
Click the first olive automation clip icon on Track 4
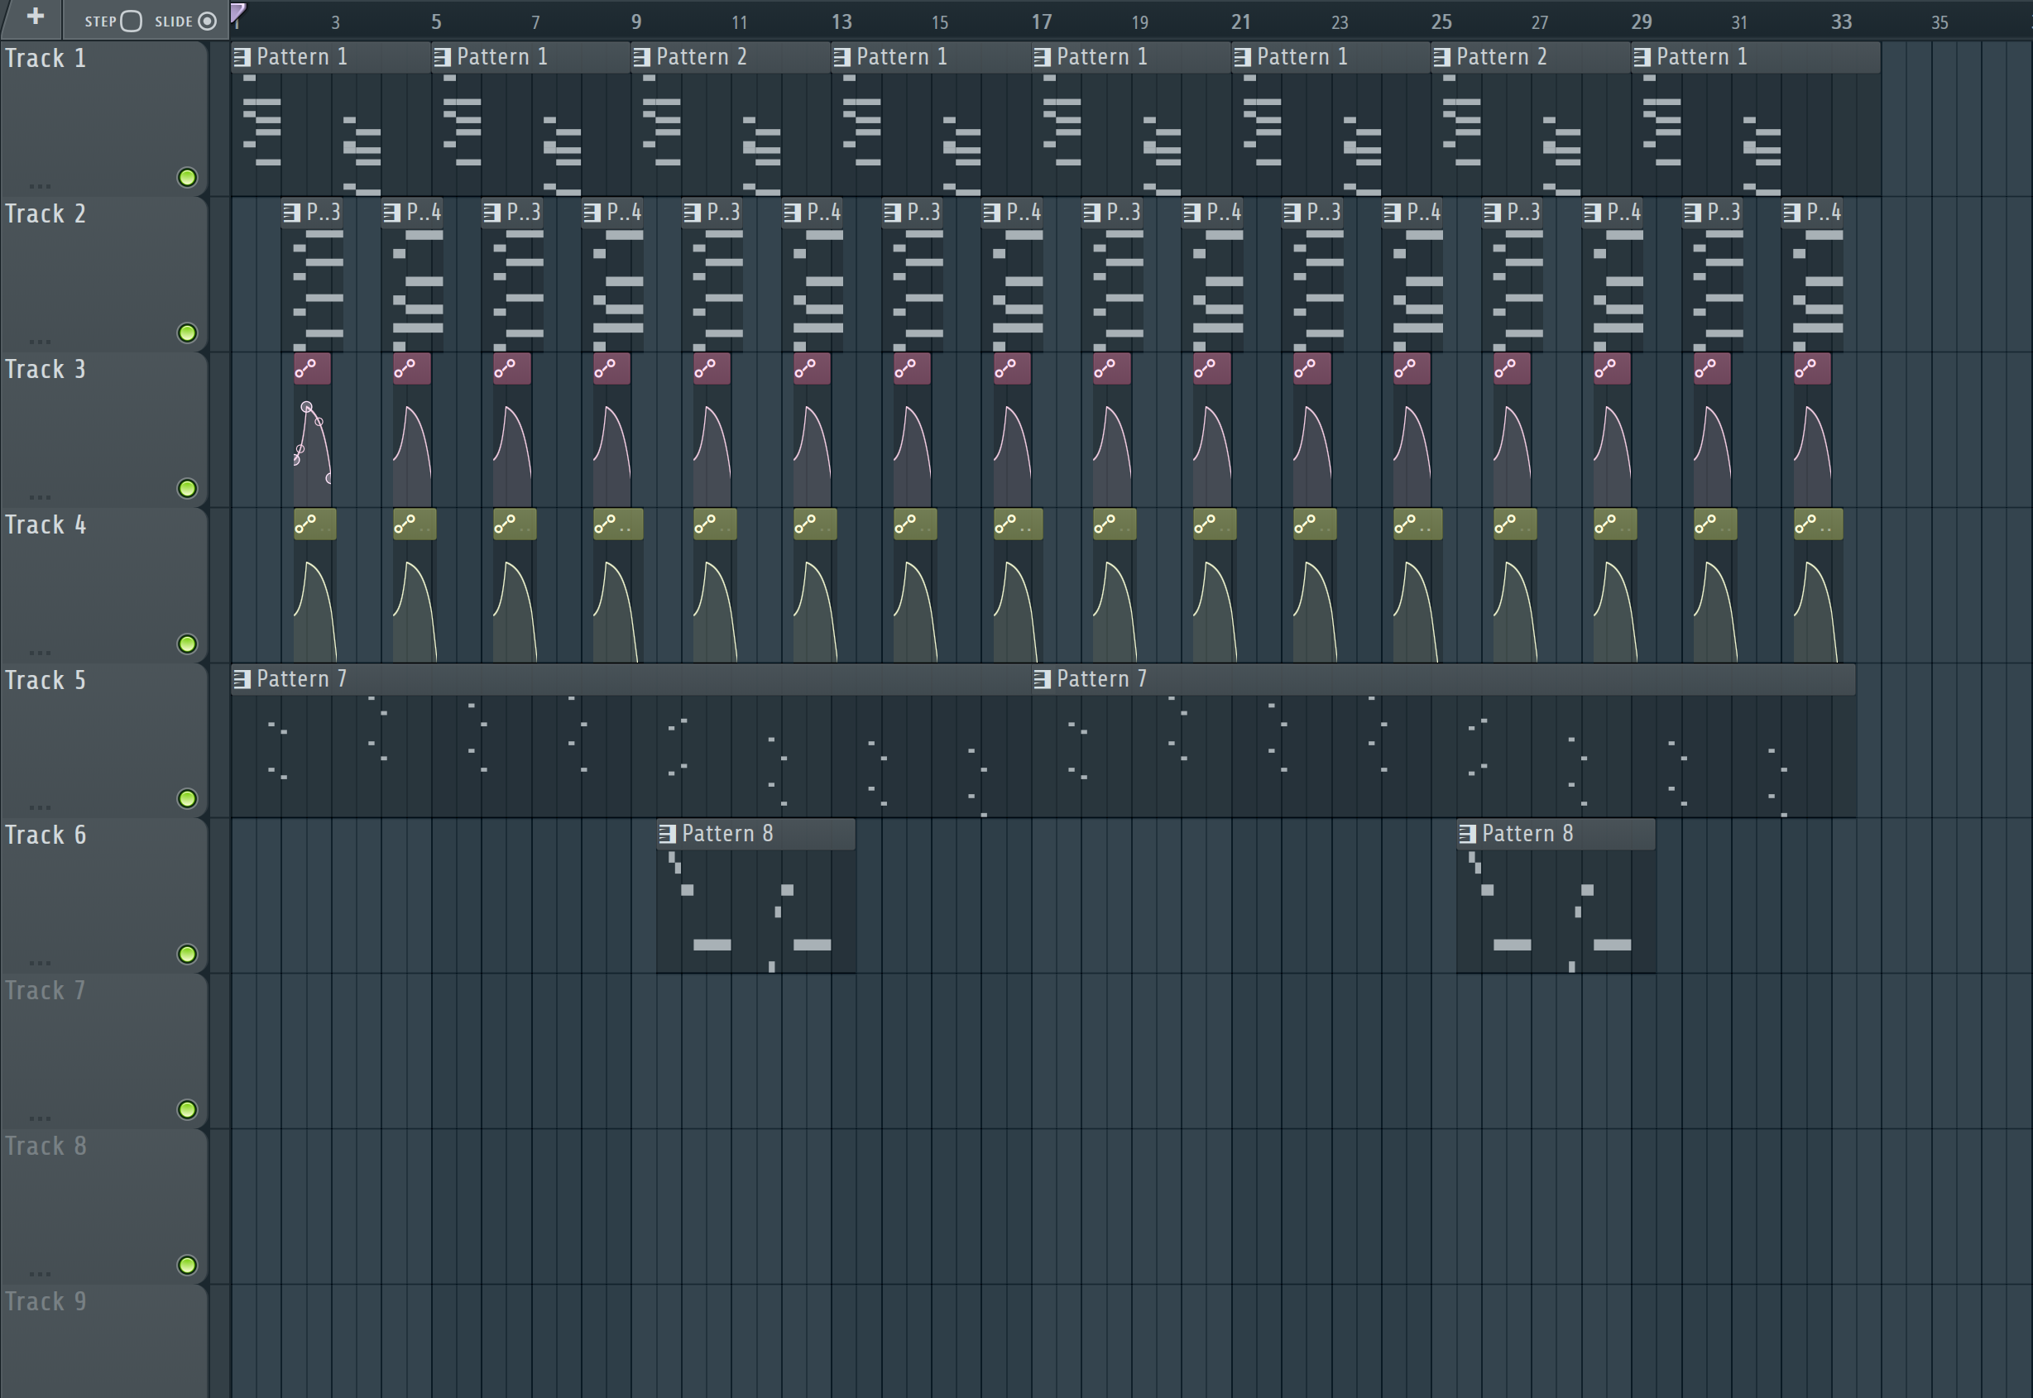(x=305, y=524)
